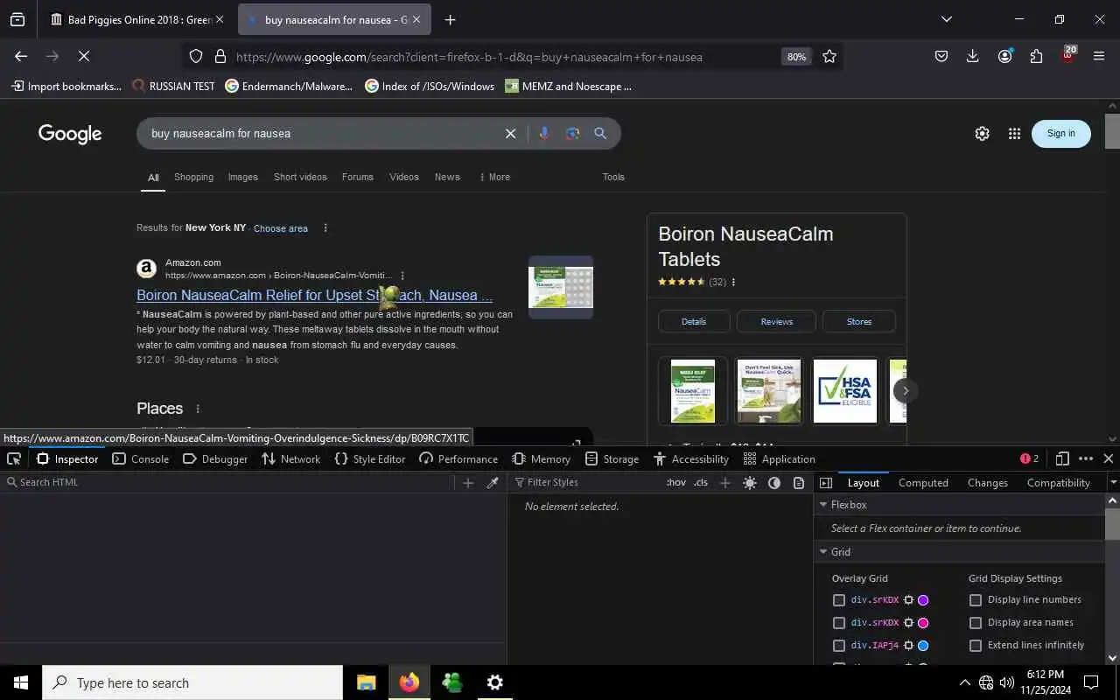Screen dimensions: 1120x700
Task: Enable Display line numbers
Action: tap(976, 600)
